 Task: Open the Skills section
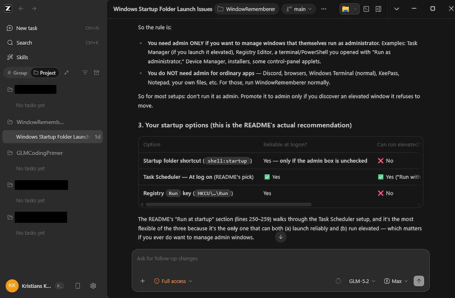(x=52, y=57)
